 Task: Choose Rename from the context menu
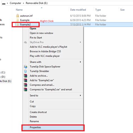pos(34,121)
